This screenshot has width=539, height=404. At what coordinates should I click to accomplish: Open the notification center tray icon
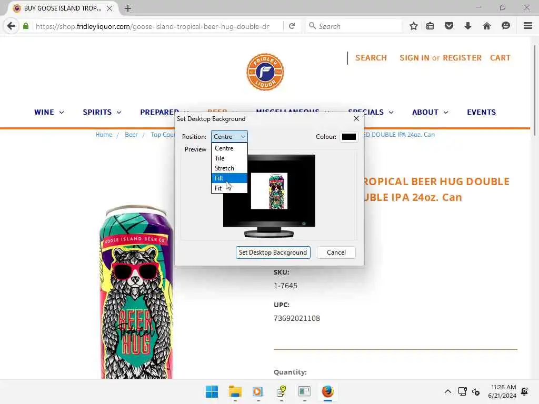pos(525,391)
